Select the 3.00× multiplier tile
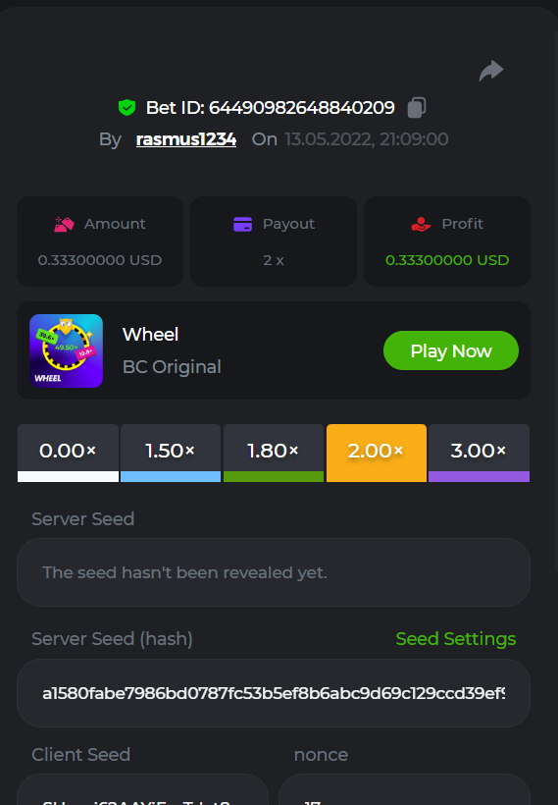 pos(479,453)
